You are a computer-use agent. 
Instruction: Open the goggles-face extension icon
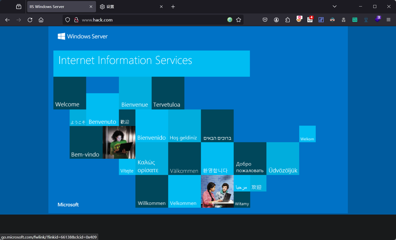pyautogui.click(x=332, y=20)
